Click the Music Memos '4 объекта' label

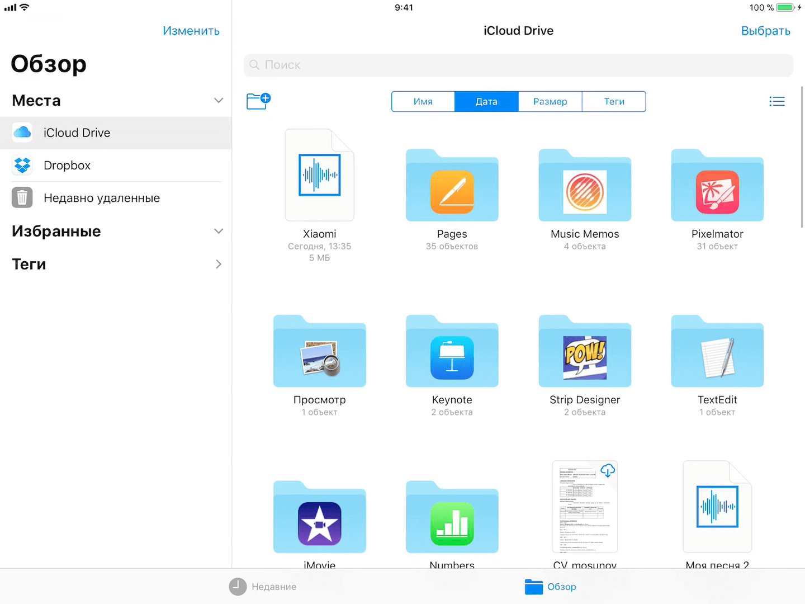[x=585, y=246]
